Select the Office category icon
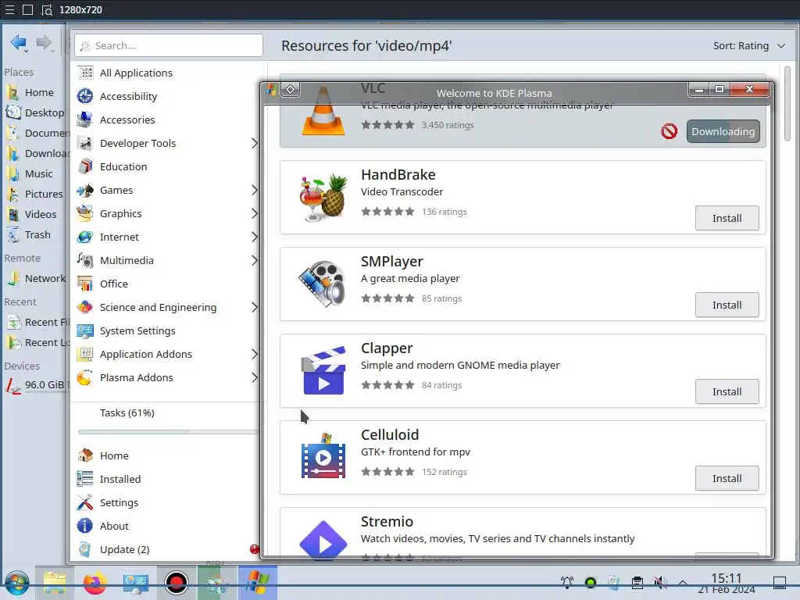The width and height of the screenshot is (800, 600). point(84,284)
